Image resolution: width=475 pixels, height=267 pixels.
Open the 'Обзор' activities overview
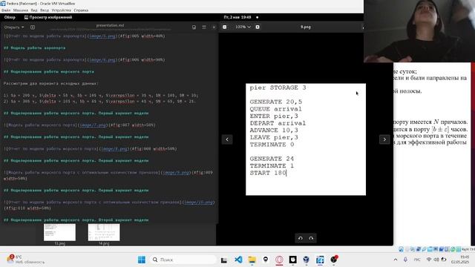point(10,17)
